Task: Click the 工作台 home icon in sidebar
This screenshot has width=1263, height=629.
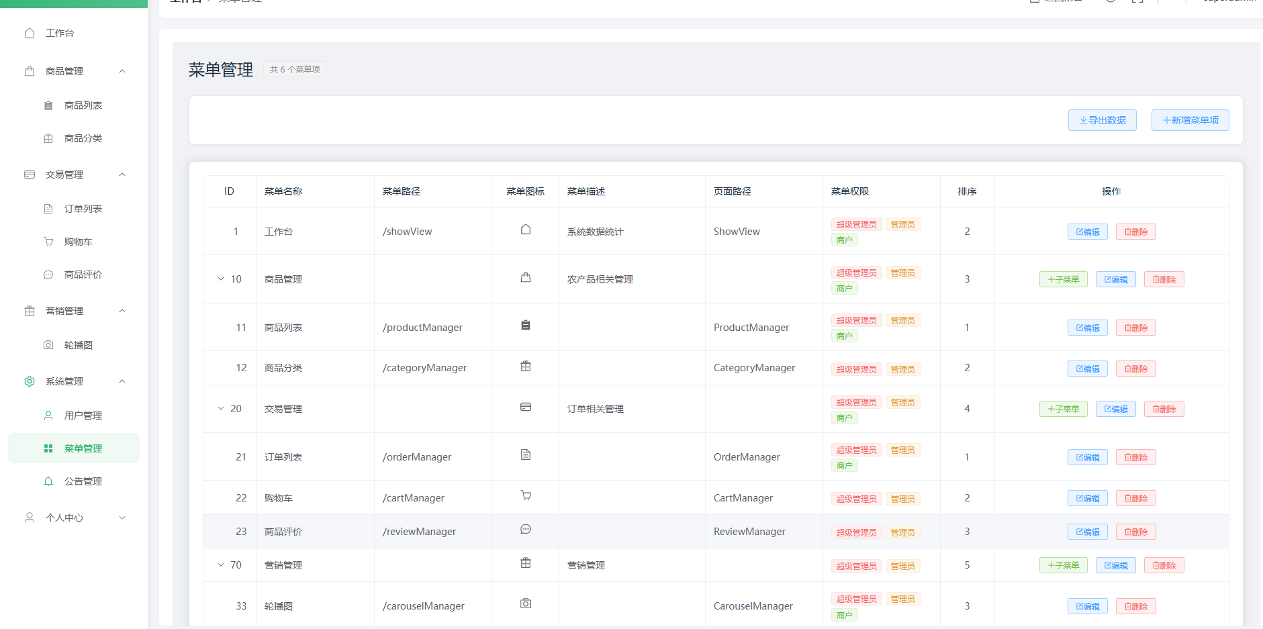Action: [30, 33]
